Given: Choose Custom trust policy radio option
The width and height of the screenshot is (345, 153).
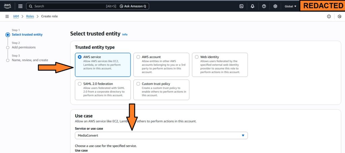Looking at the screenshot, I should point(138,84).
